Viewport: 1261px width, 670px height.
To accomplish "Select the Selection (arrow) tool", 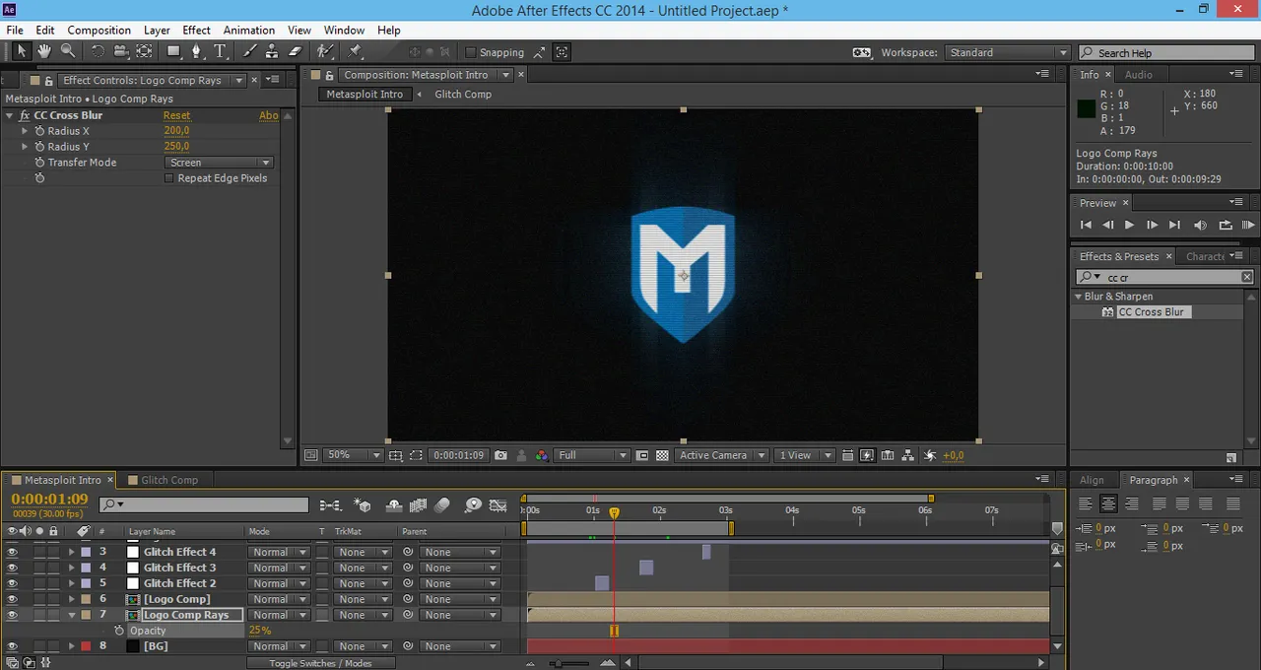I will tap(22, 51).
